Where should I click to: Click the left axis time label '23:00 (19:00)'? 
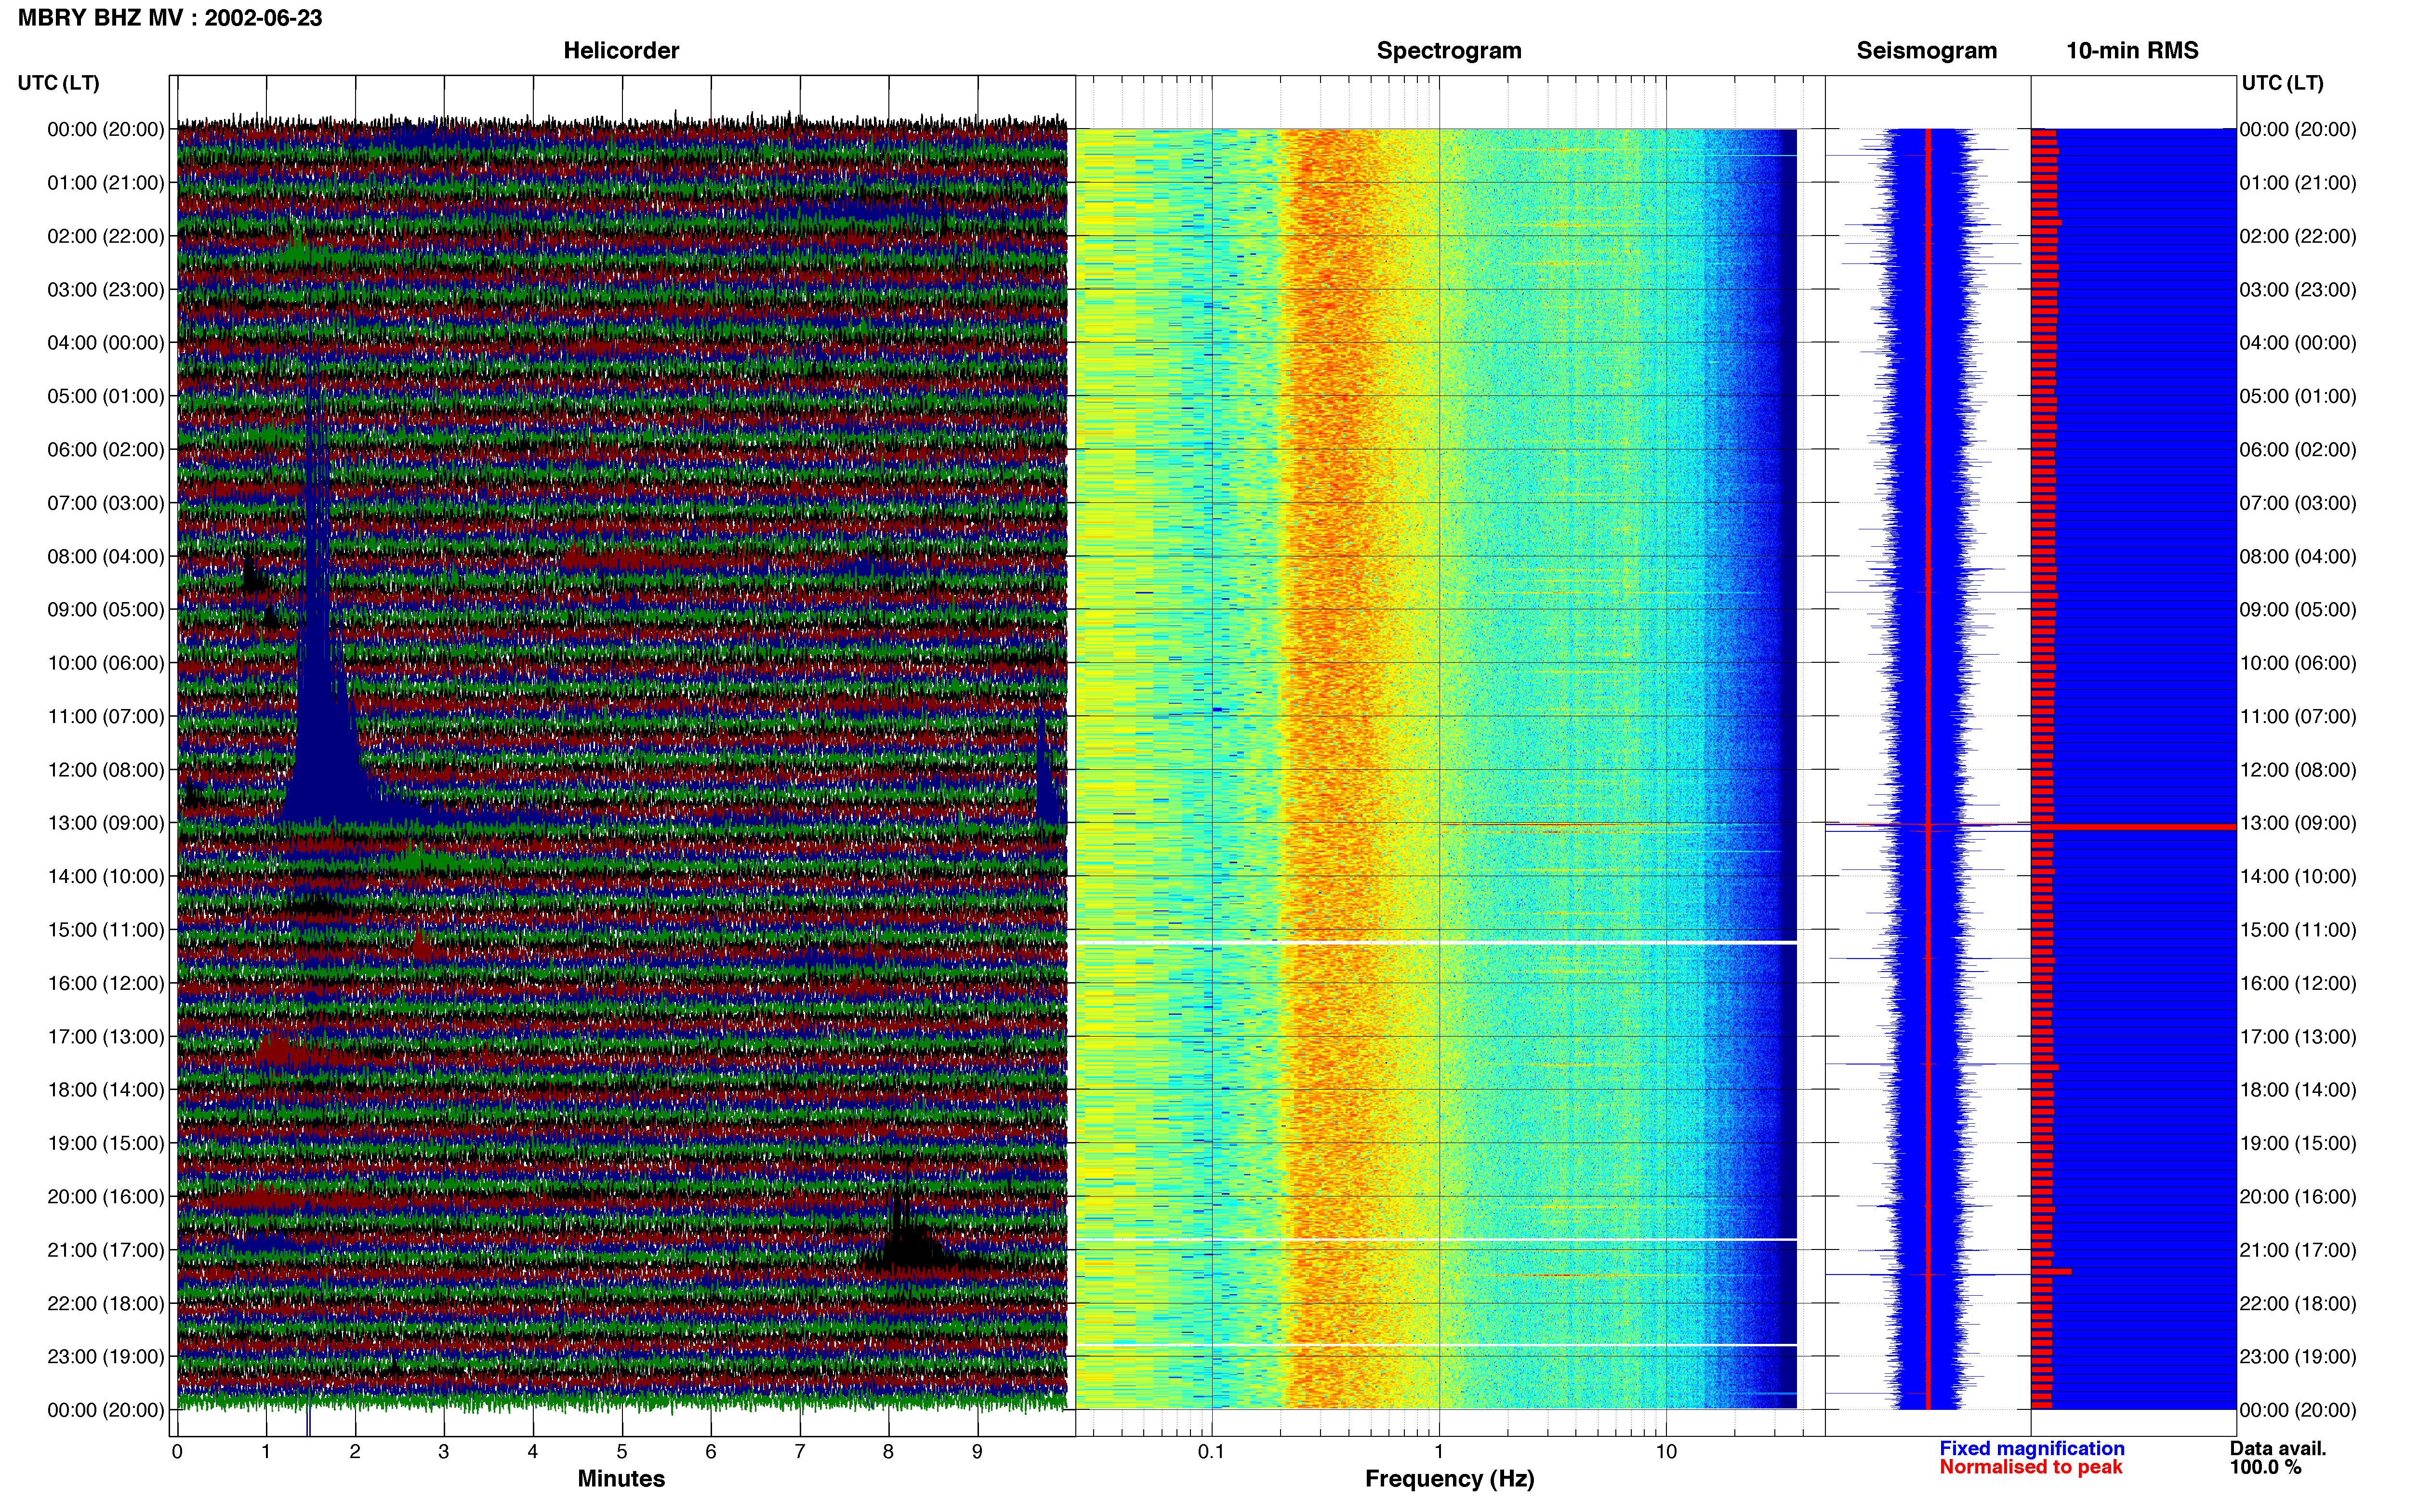(x=106, y=1356)
